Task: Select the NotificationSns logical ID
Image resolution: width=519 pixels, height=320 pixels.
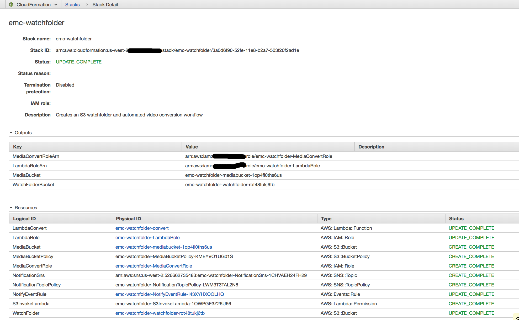Action: pyautogui.click(x=29, y=275)
